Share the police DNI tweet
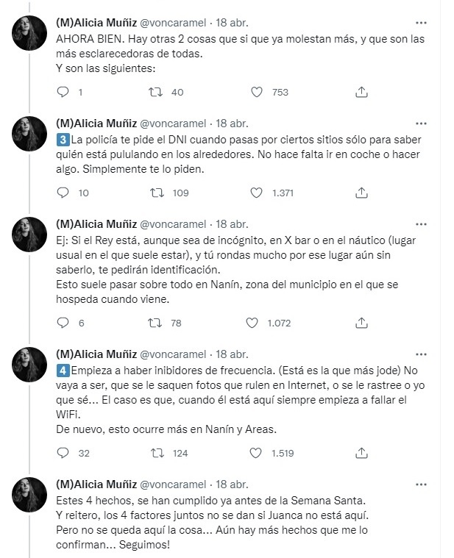Image resolution: width=454 pixels, height=558 pixels. coord(361,193)
